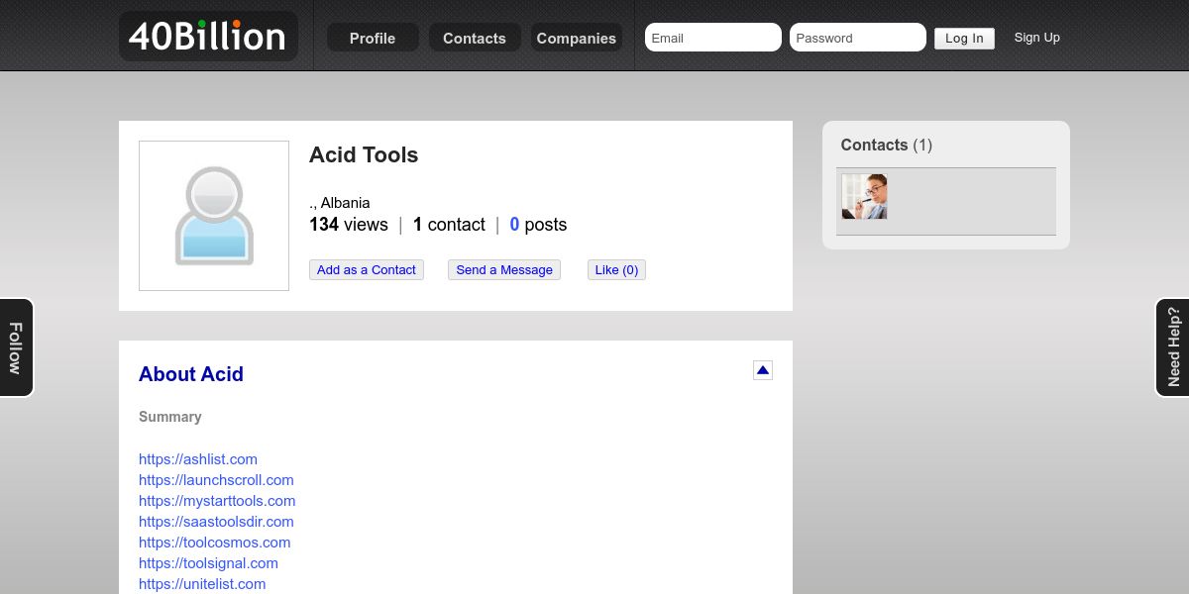Screen dimensions: 1189x594
Task: Open the Need Help? side tab
Action: click(x=1173, y=347)
